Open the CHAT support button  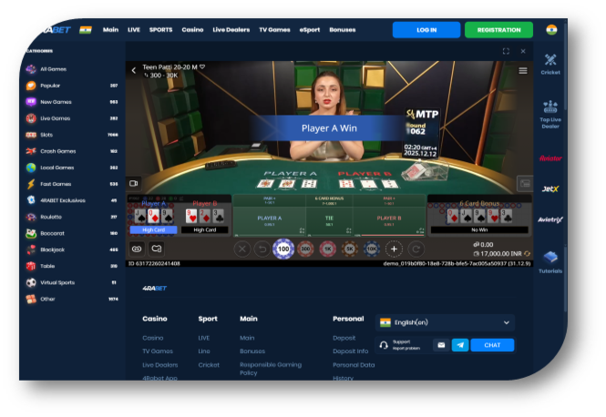(x=492, y=345)
